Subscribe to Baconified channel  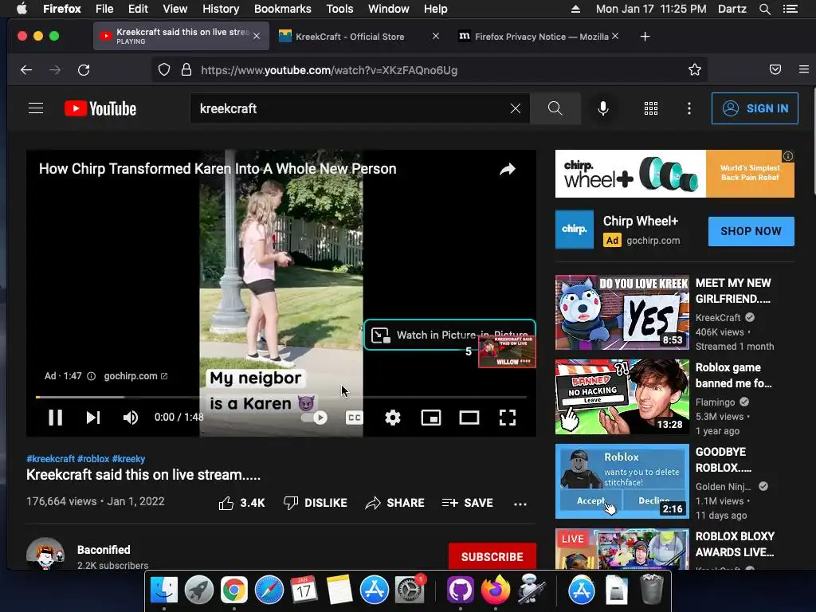(x=492, y=556)
